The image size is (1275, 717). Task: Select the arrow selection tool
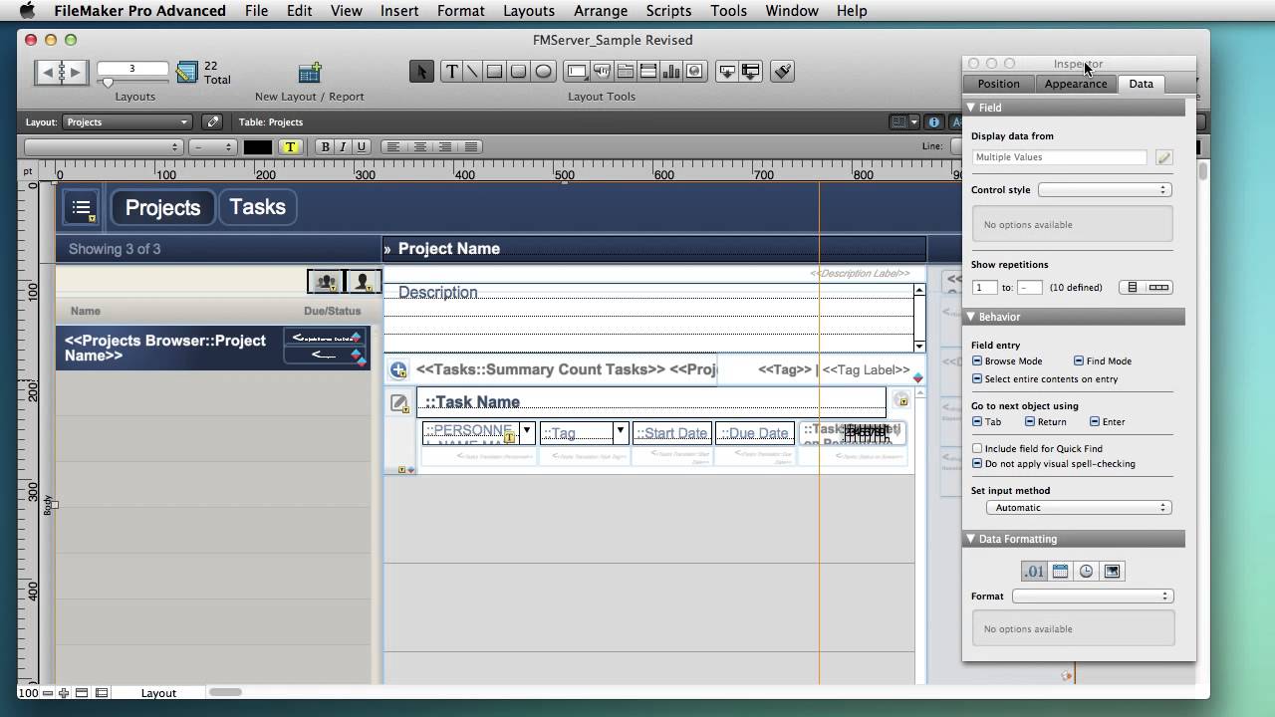coord(421,72)
